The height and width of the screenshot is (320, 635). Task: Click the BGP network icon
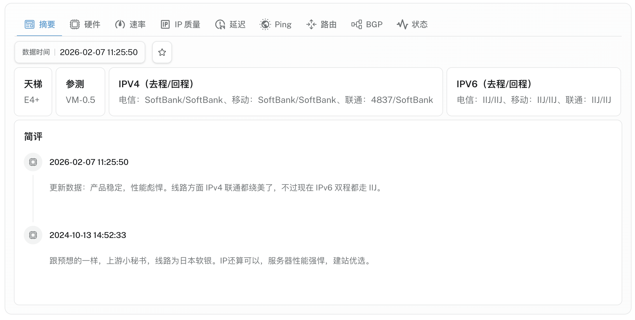(356, 24)
